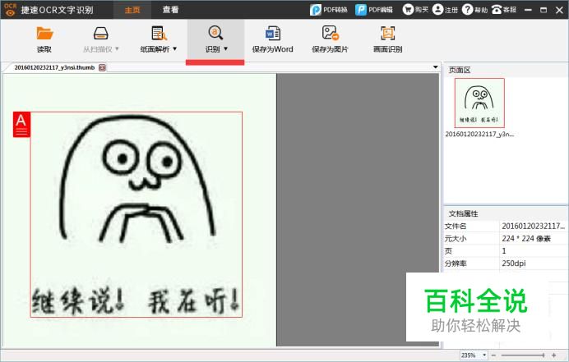Adjust the zoom slider in status bar

click(523, 355)
